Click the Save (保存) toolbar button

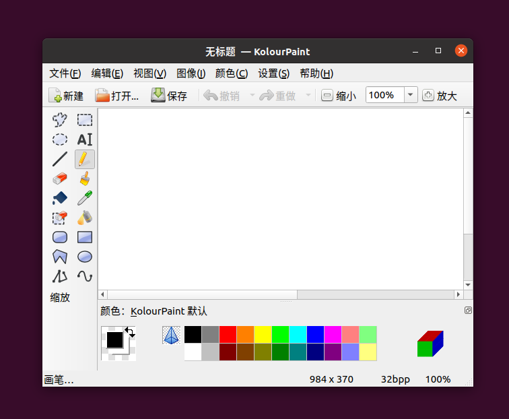169,96
